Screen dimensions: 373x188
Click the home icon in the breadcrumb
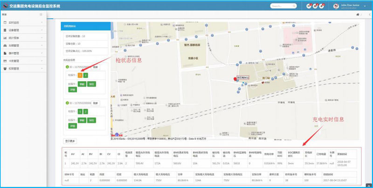click(x=357, y=15)
